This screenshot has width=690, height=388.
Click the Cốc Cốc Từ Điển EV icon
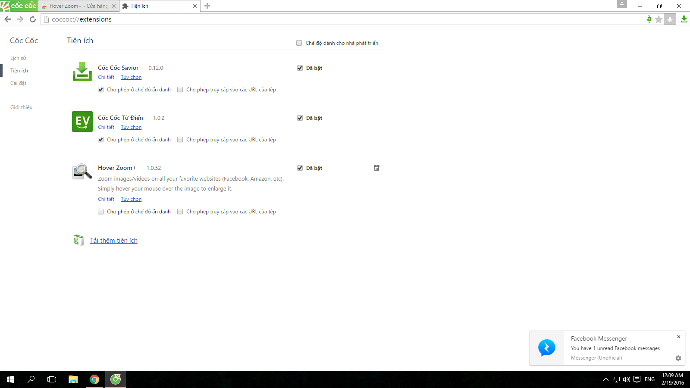pyautogui.click(x=82, y=122)
